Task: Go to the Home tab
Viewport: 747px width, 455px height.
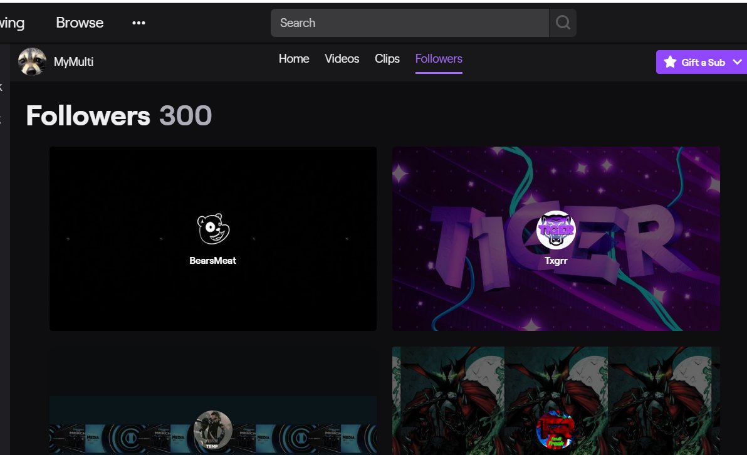Action: point(294,59)
